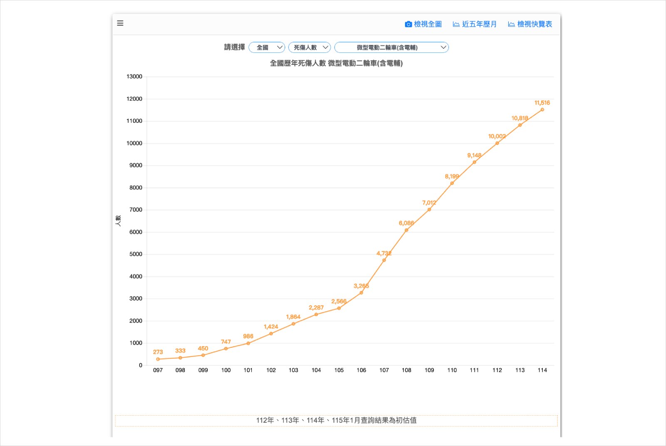
Task: Select the 1,424 data point for year 102
Action: 271,334
